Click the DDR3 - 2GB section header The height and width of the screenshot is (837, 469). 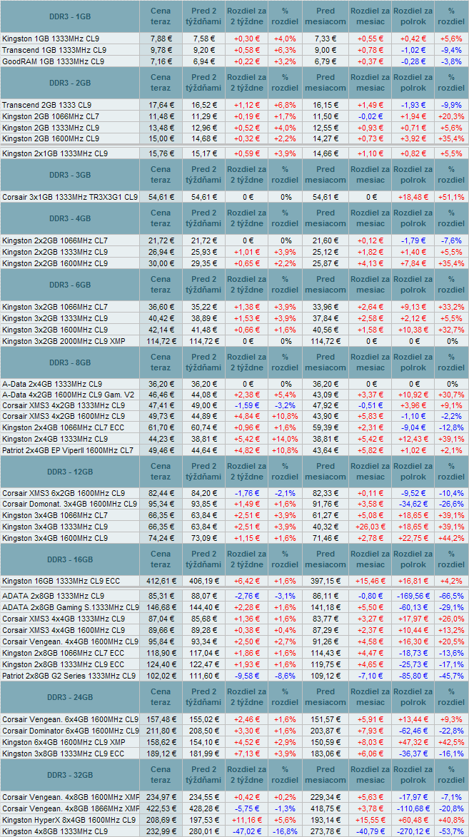[x=70, y=83]
